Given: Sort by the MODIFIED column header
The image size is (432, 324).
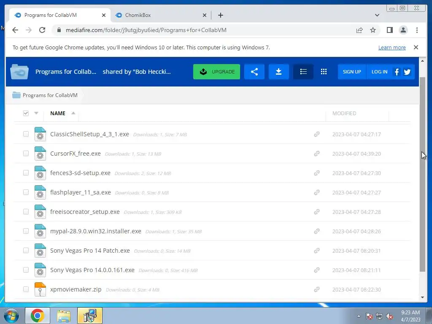Looking at the screenshot, I should (x=344, y=113).
